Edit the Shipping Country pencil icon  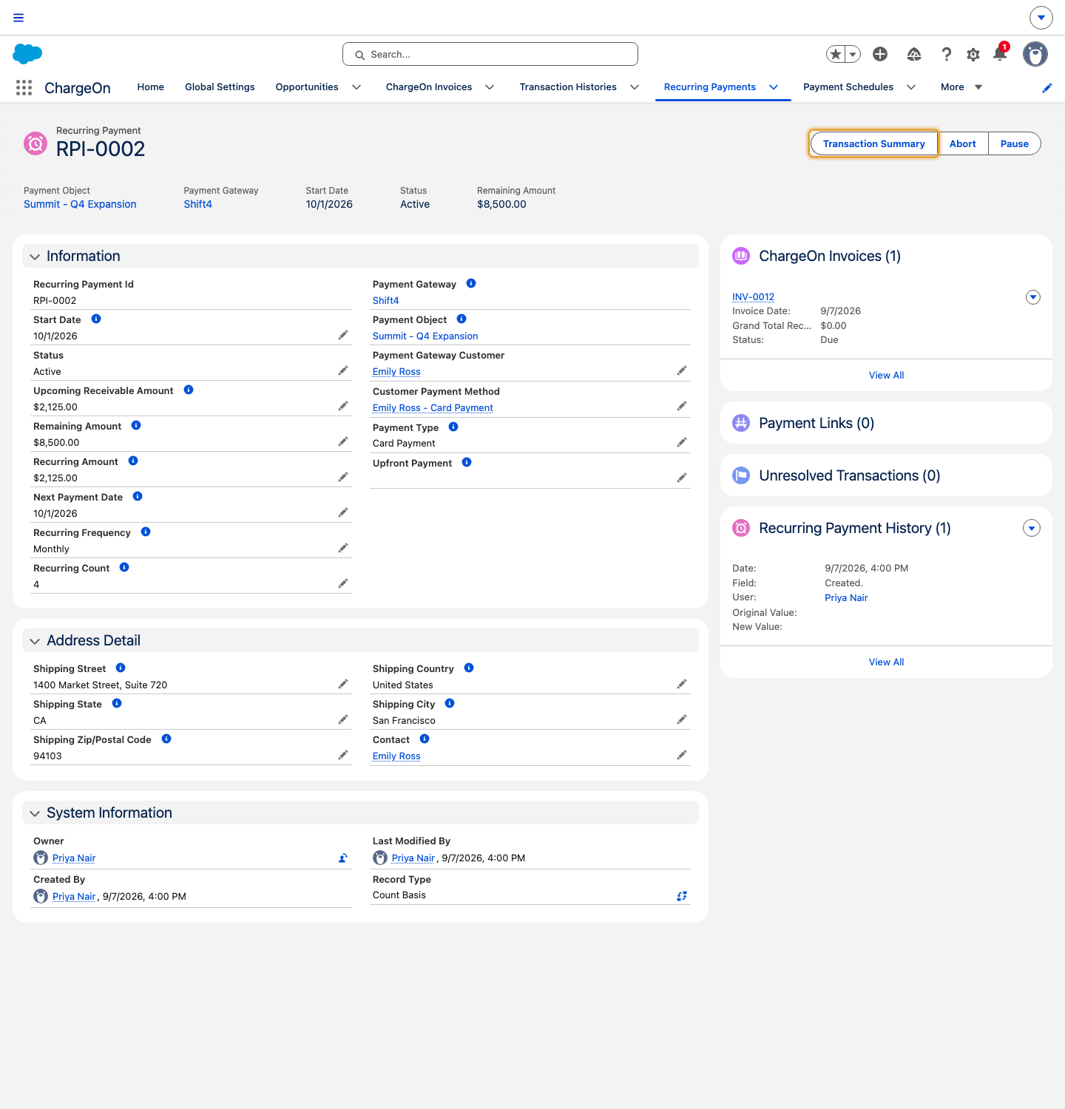coord(682,684)
